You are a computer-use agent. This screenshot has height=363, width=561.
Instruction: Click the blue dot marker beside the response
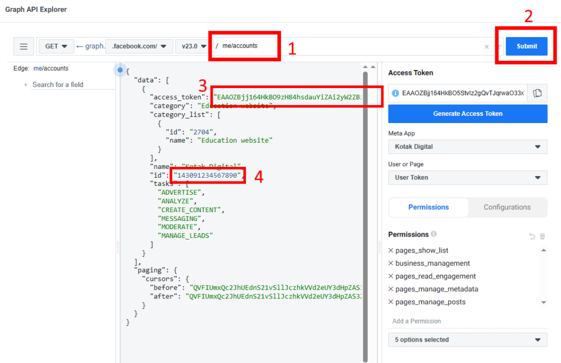[x=120, y=70]
